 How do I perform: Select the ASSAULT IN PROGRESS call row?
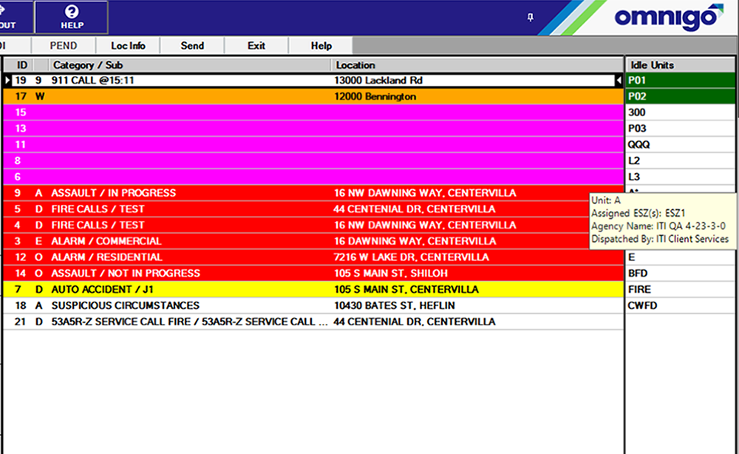coord(222,192)
